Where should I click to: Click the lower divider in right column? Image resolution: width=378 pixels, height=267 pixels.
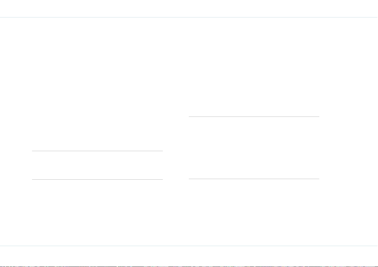[x=254, y=179]
